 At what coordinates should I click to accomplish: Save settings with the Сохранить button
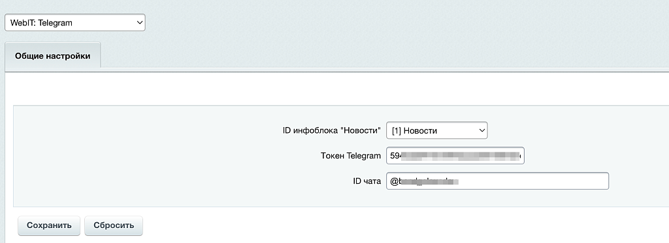coord(49,225)
